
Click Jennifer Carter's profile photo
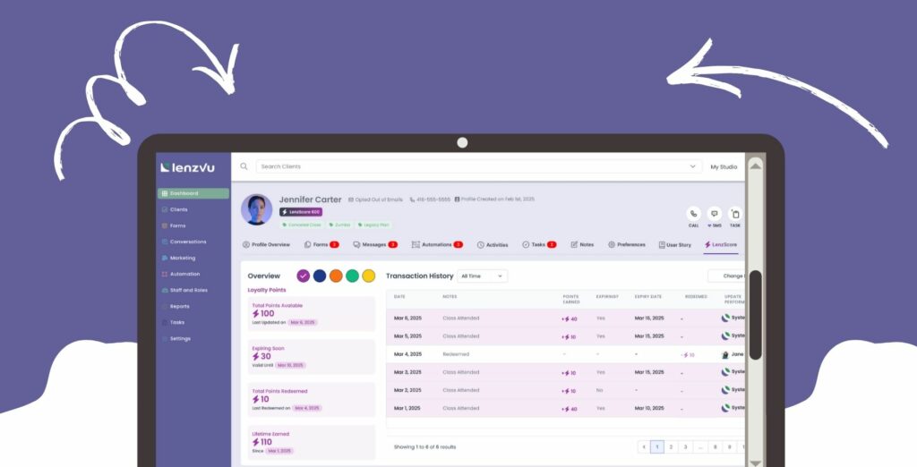coord(257,210)
